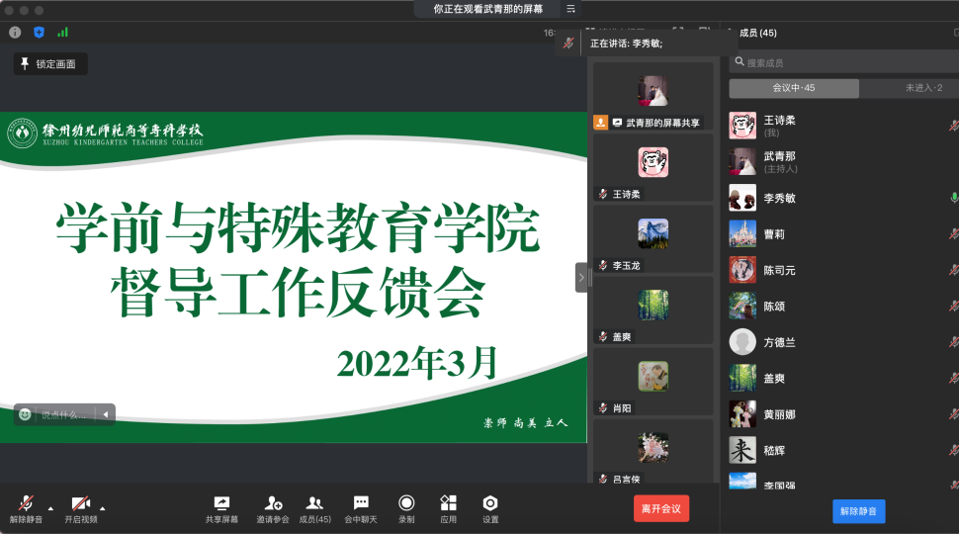Expand the audio options arrow beside 解除静音
959x534 pixels.
(50, 508)
